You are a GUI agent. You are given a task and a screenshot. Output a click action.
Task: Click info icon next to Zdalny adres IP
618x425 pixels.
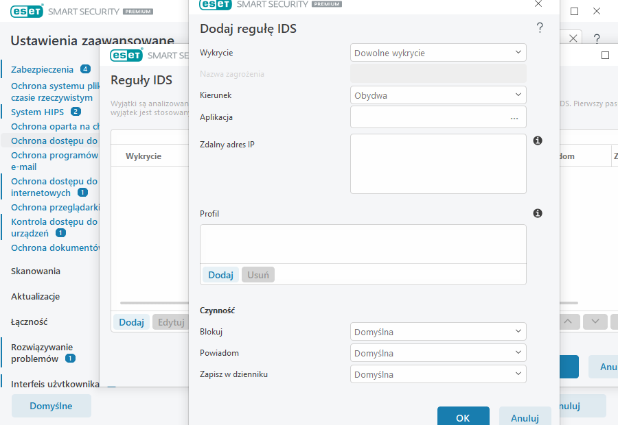(538, 141)
